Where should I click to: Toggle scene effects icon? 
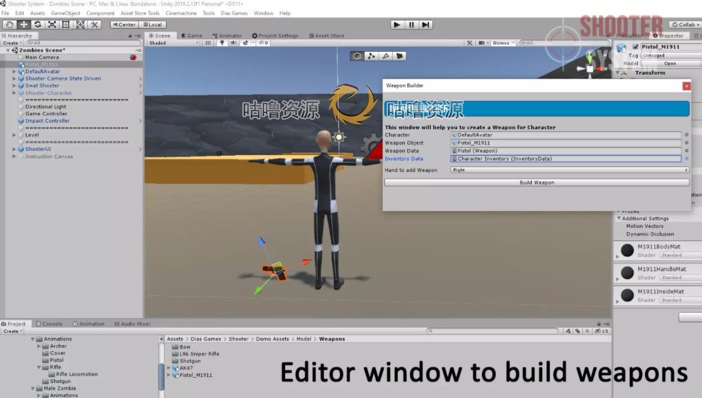tap(245, 43)
